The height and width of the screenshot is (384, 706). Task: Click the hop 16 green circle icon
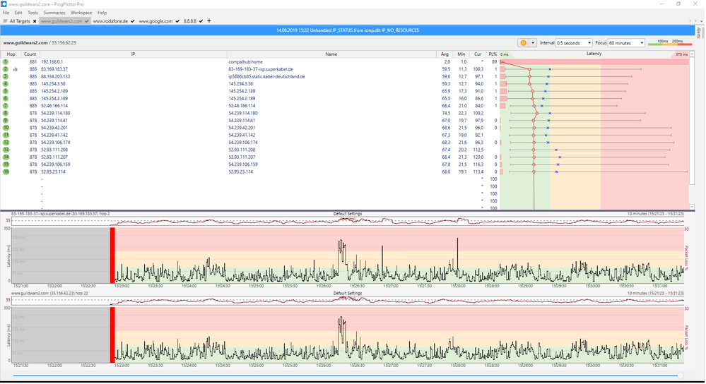point(5,172)
